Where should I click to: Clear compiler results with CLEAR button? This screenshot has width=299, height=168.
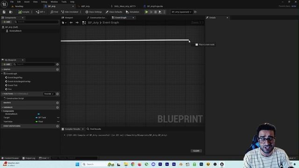click(196, 151)
